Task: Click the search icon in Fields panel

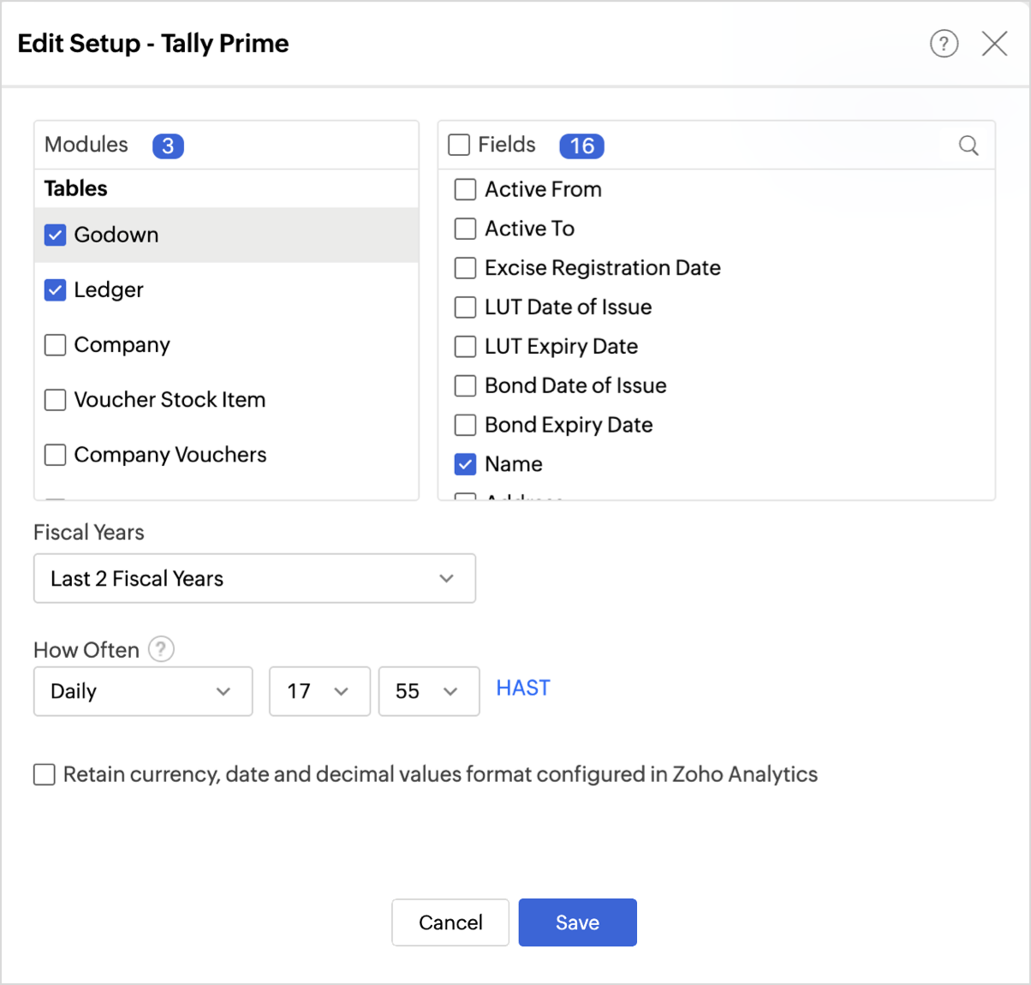Action: coord(968,146)
